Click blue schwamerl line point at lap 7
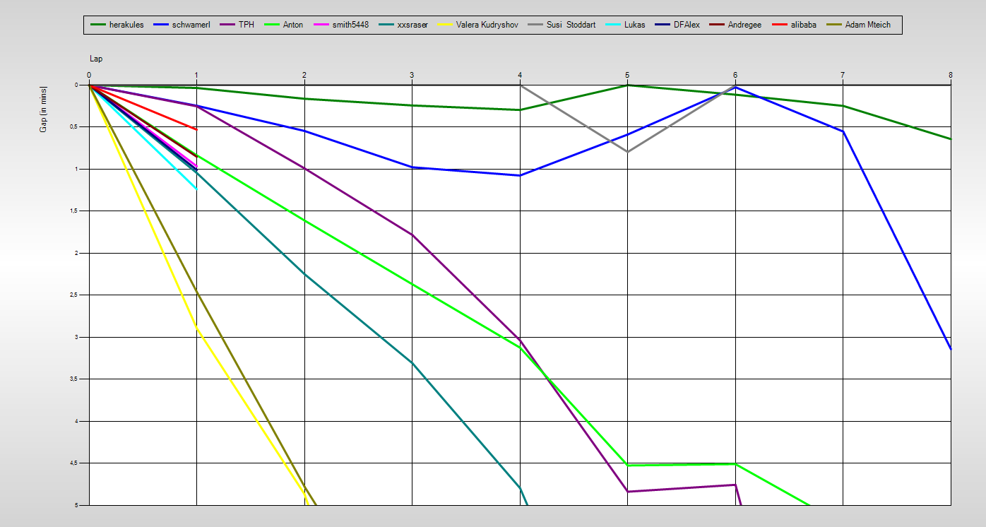Viewport: 986px width, 527px height. (x=843, y=131)
